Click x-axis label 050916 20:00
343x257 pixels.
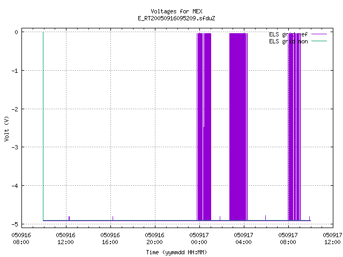(x=154, y=239)
